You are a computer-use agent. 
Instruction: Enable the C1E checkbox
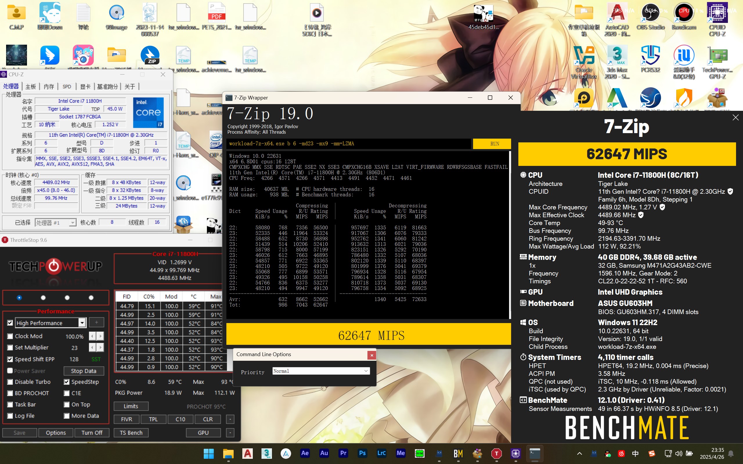(x=67, y=394)
